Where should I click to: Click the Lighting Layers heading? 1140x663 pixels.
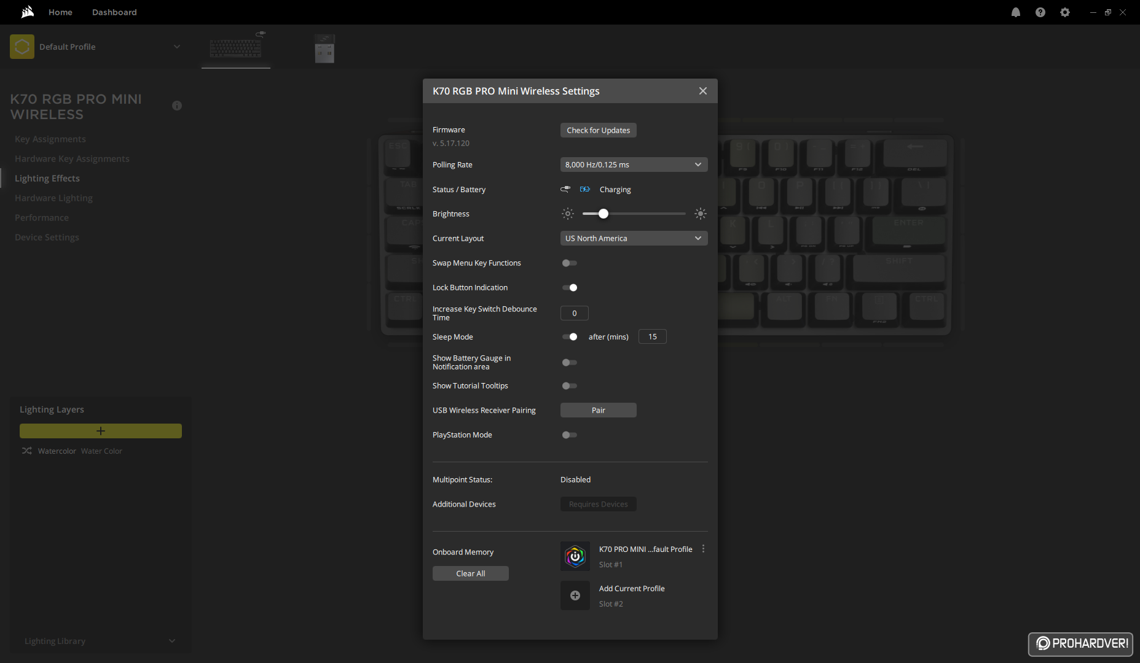(x=52, y=409)
